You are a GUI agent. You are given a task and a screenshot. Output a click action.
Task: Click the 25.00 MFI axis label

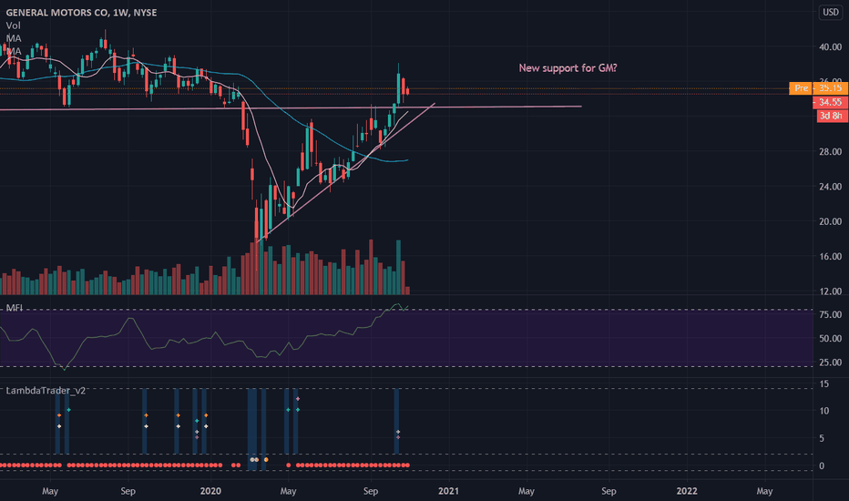[x=830, y=363]
